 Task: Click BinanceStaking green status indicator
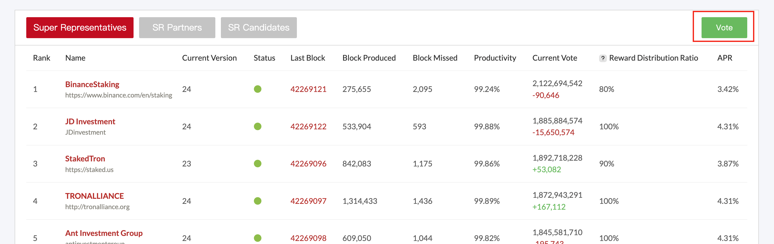[257, 89]
